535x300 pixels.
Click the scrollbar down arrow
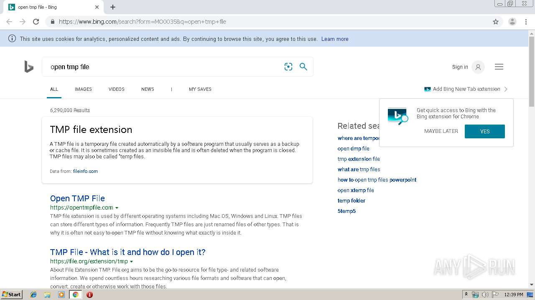point(532,285)
